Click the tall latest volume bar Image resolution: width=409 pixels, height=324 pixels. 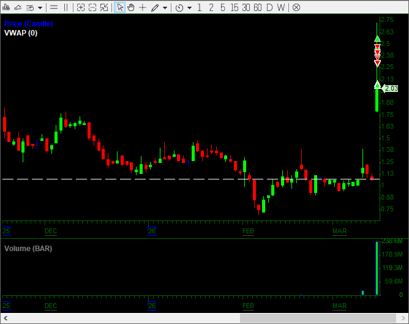[377, 268]
